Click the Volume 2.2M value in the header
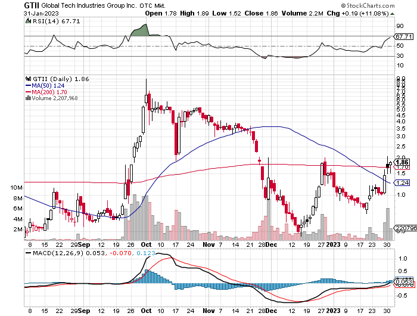Screen dimensions: 417x316 (303, 13)
